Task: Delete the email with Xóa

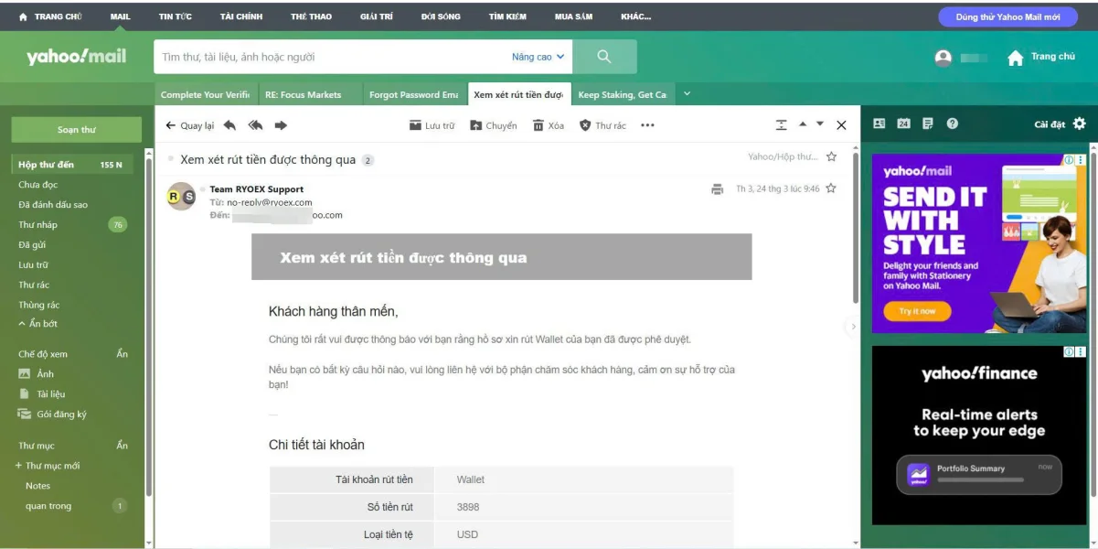Action: point(549,125)
